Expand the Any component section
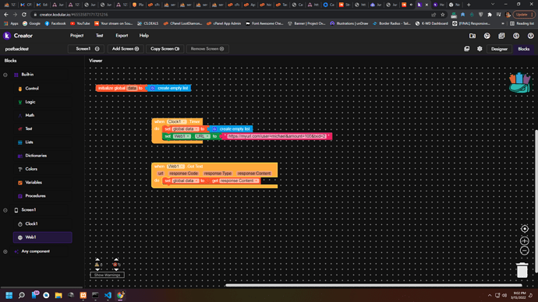The width and height of the screenshot is (538, 302). click(x=5, y=251)
